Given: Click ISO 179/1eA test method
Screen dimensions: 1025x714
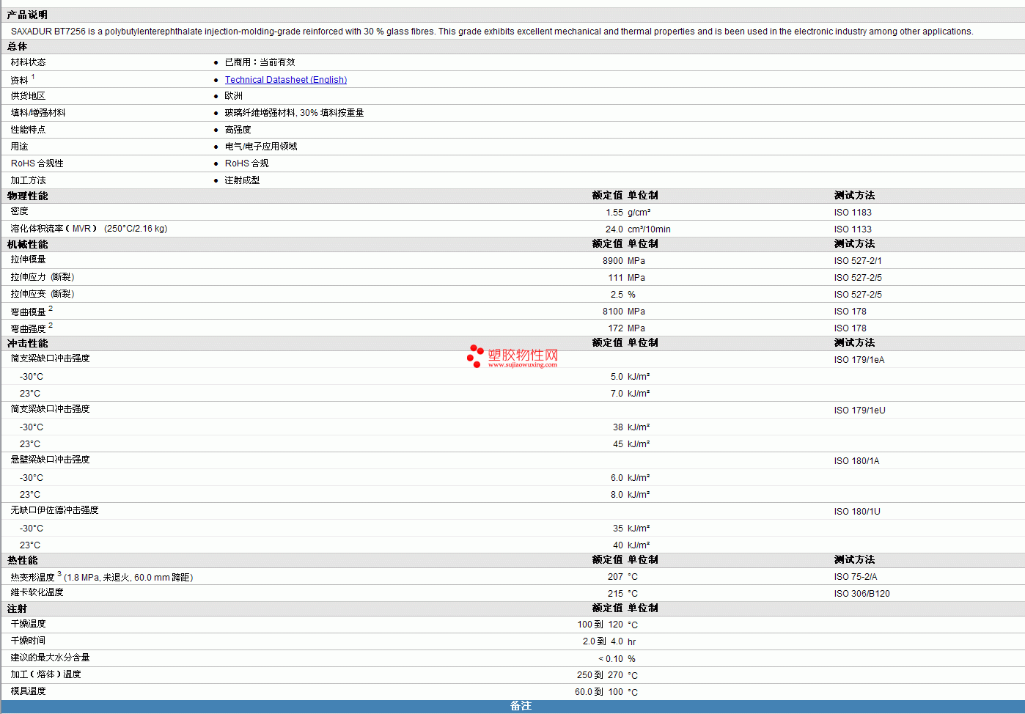Looking at the screenshot, I should (x=859, y=360).
